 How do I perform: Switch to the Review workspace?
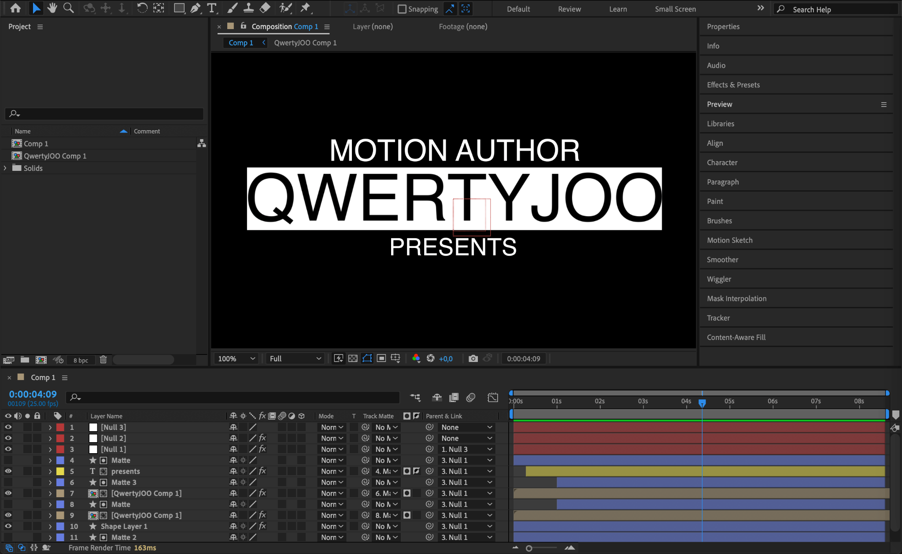click(569, 9)
